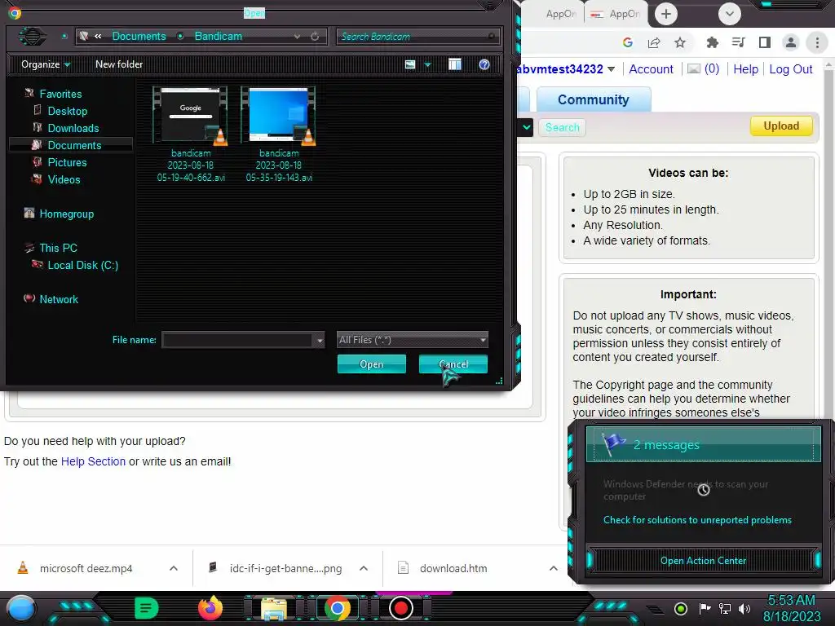Switch to the Community tab
Screen dimensions: 835x626
coord(594,99)
